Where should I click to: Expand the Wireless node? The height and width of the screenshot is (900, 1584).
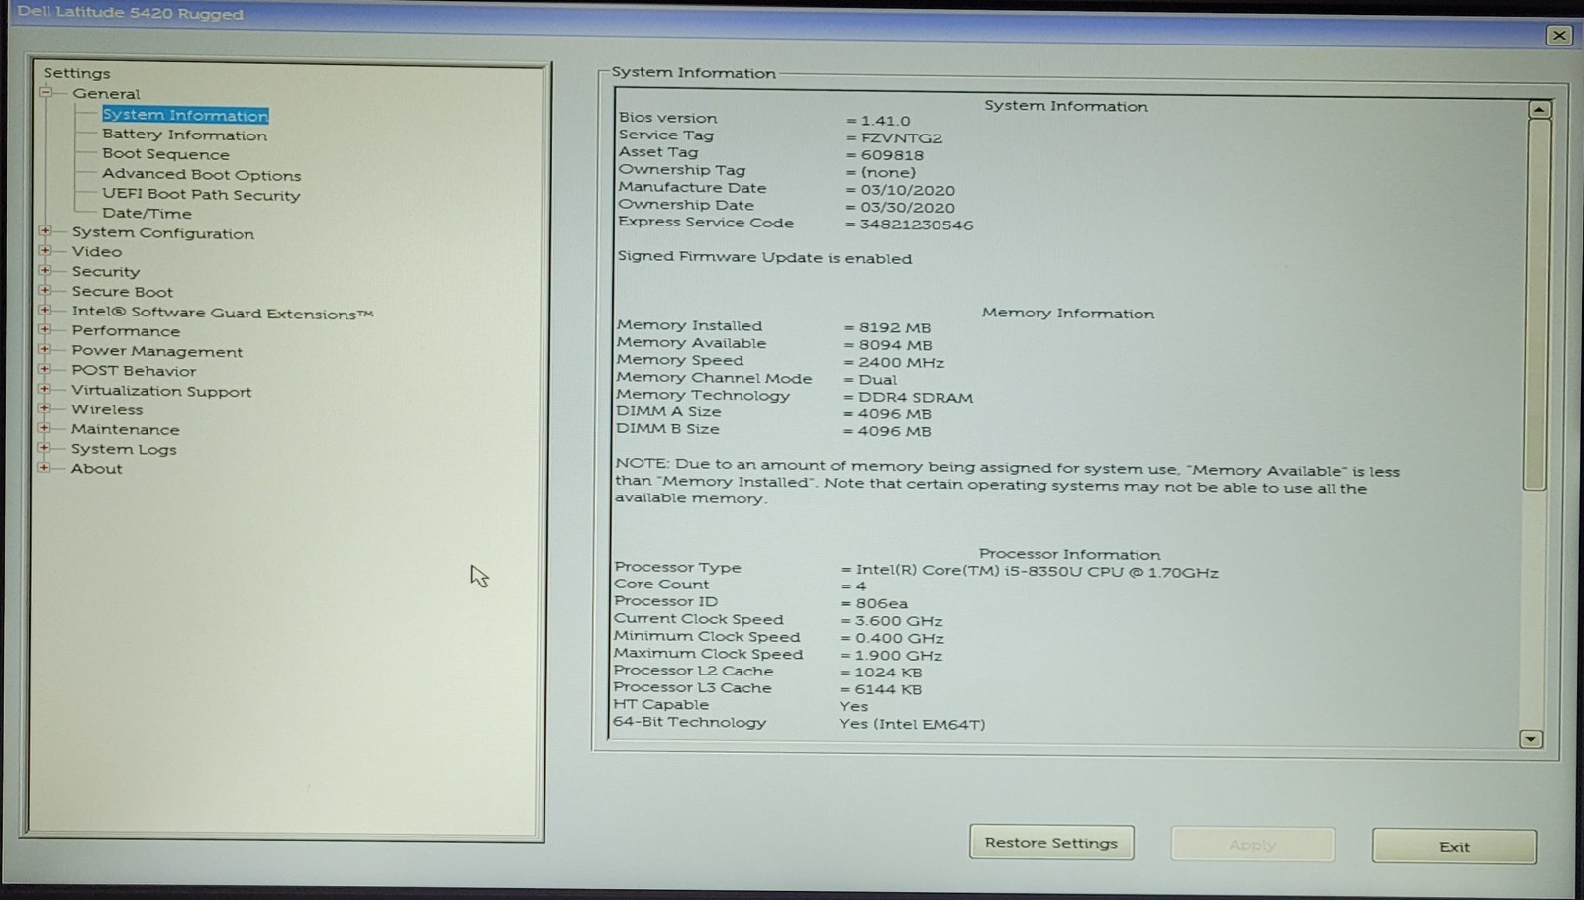pyautogui.click(x=45, y=408)
